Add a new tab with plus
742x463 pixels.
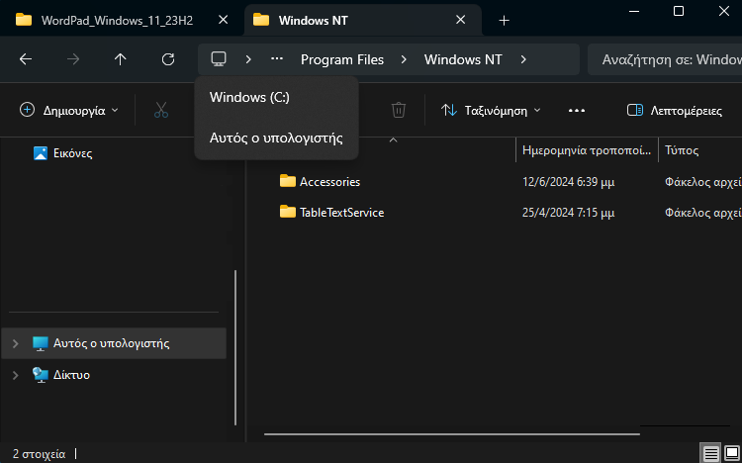coord(504,21)
